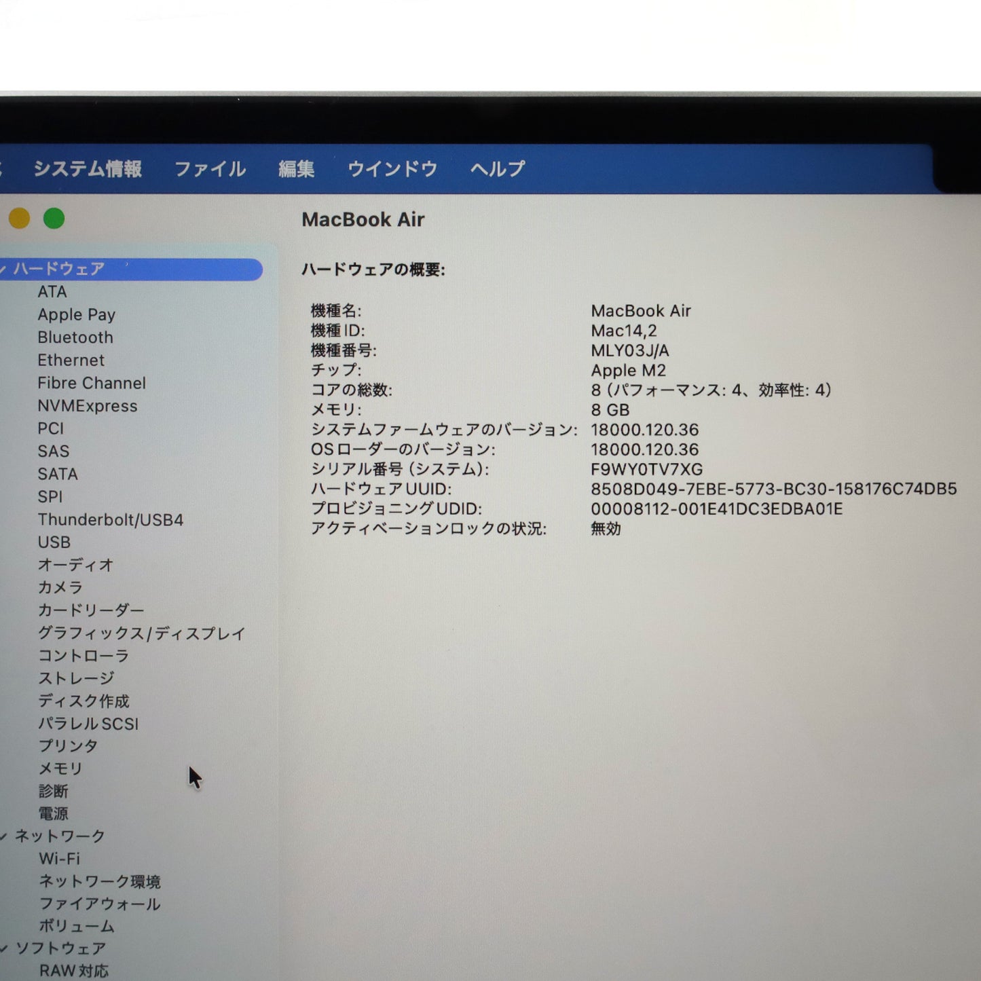Select ATA in the sidebar
Screen dimensions: 981x981
click(52, 292)
